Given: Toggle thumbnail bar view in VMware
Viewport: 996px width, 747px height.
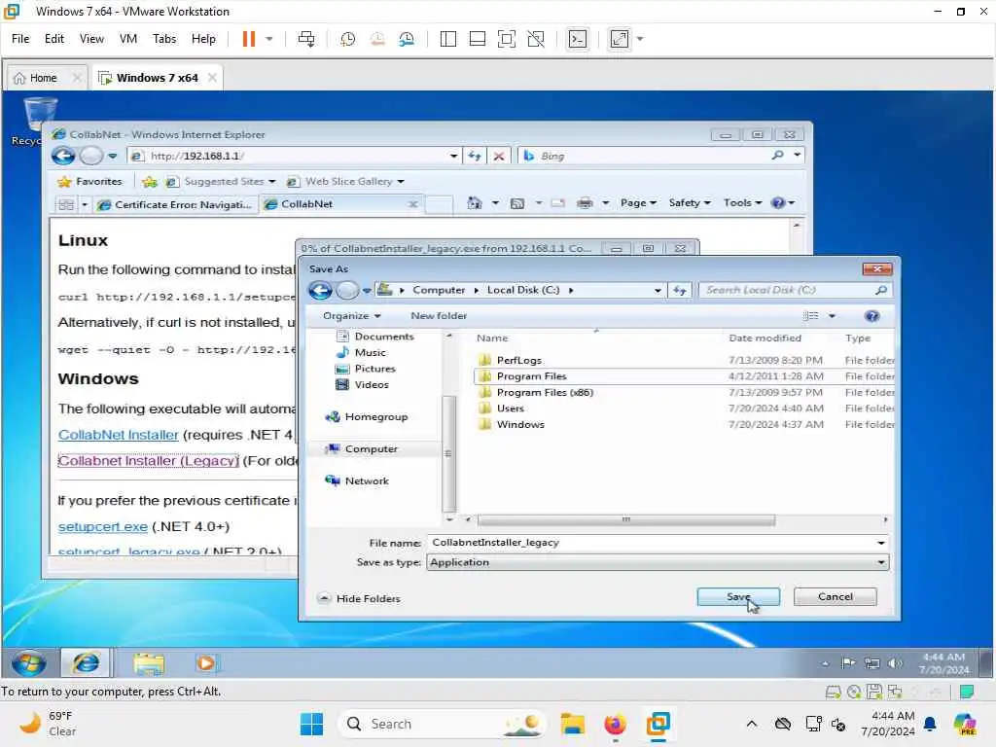Looking at the screenshot, I should [x=477, y=39].
